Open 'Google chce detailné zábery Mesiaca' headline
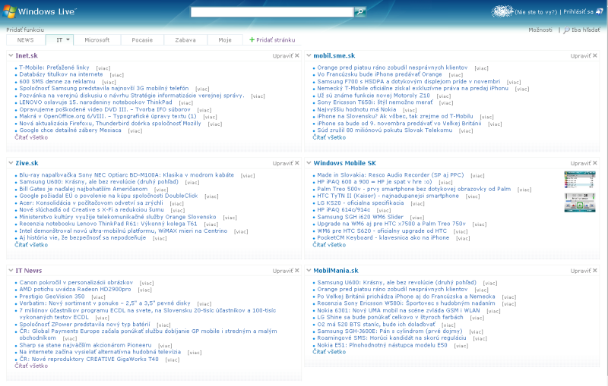Image resolution: width=608 pixels, height=386 pixels. click(x=70, y=130)
